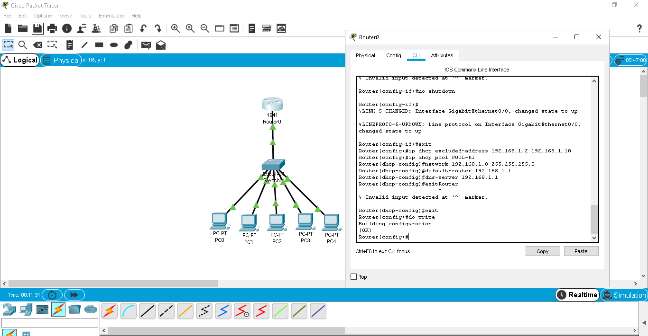Viewport: 648px width, 336px height.
Task: Pick copper cross-over dashed cable
Action: coord(167,311)
